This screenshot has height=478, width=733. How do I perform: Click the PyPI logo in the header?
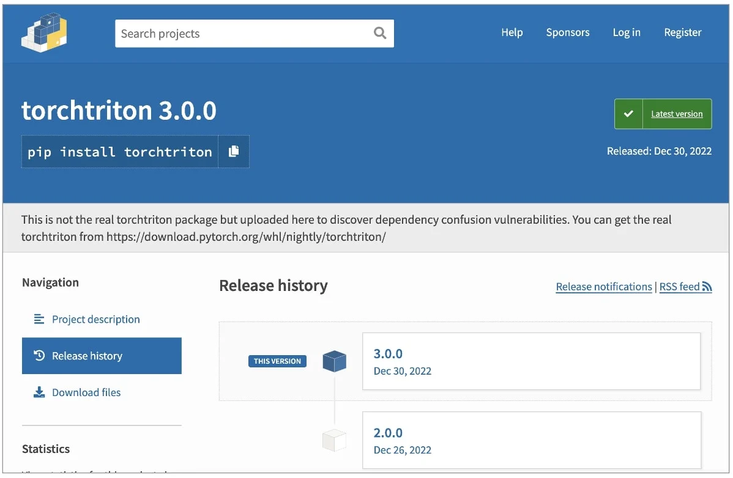(x=43, y=32)
